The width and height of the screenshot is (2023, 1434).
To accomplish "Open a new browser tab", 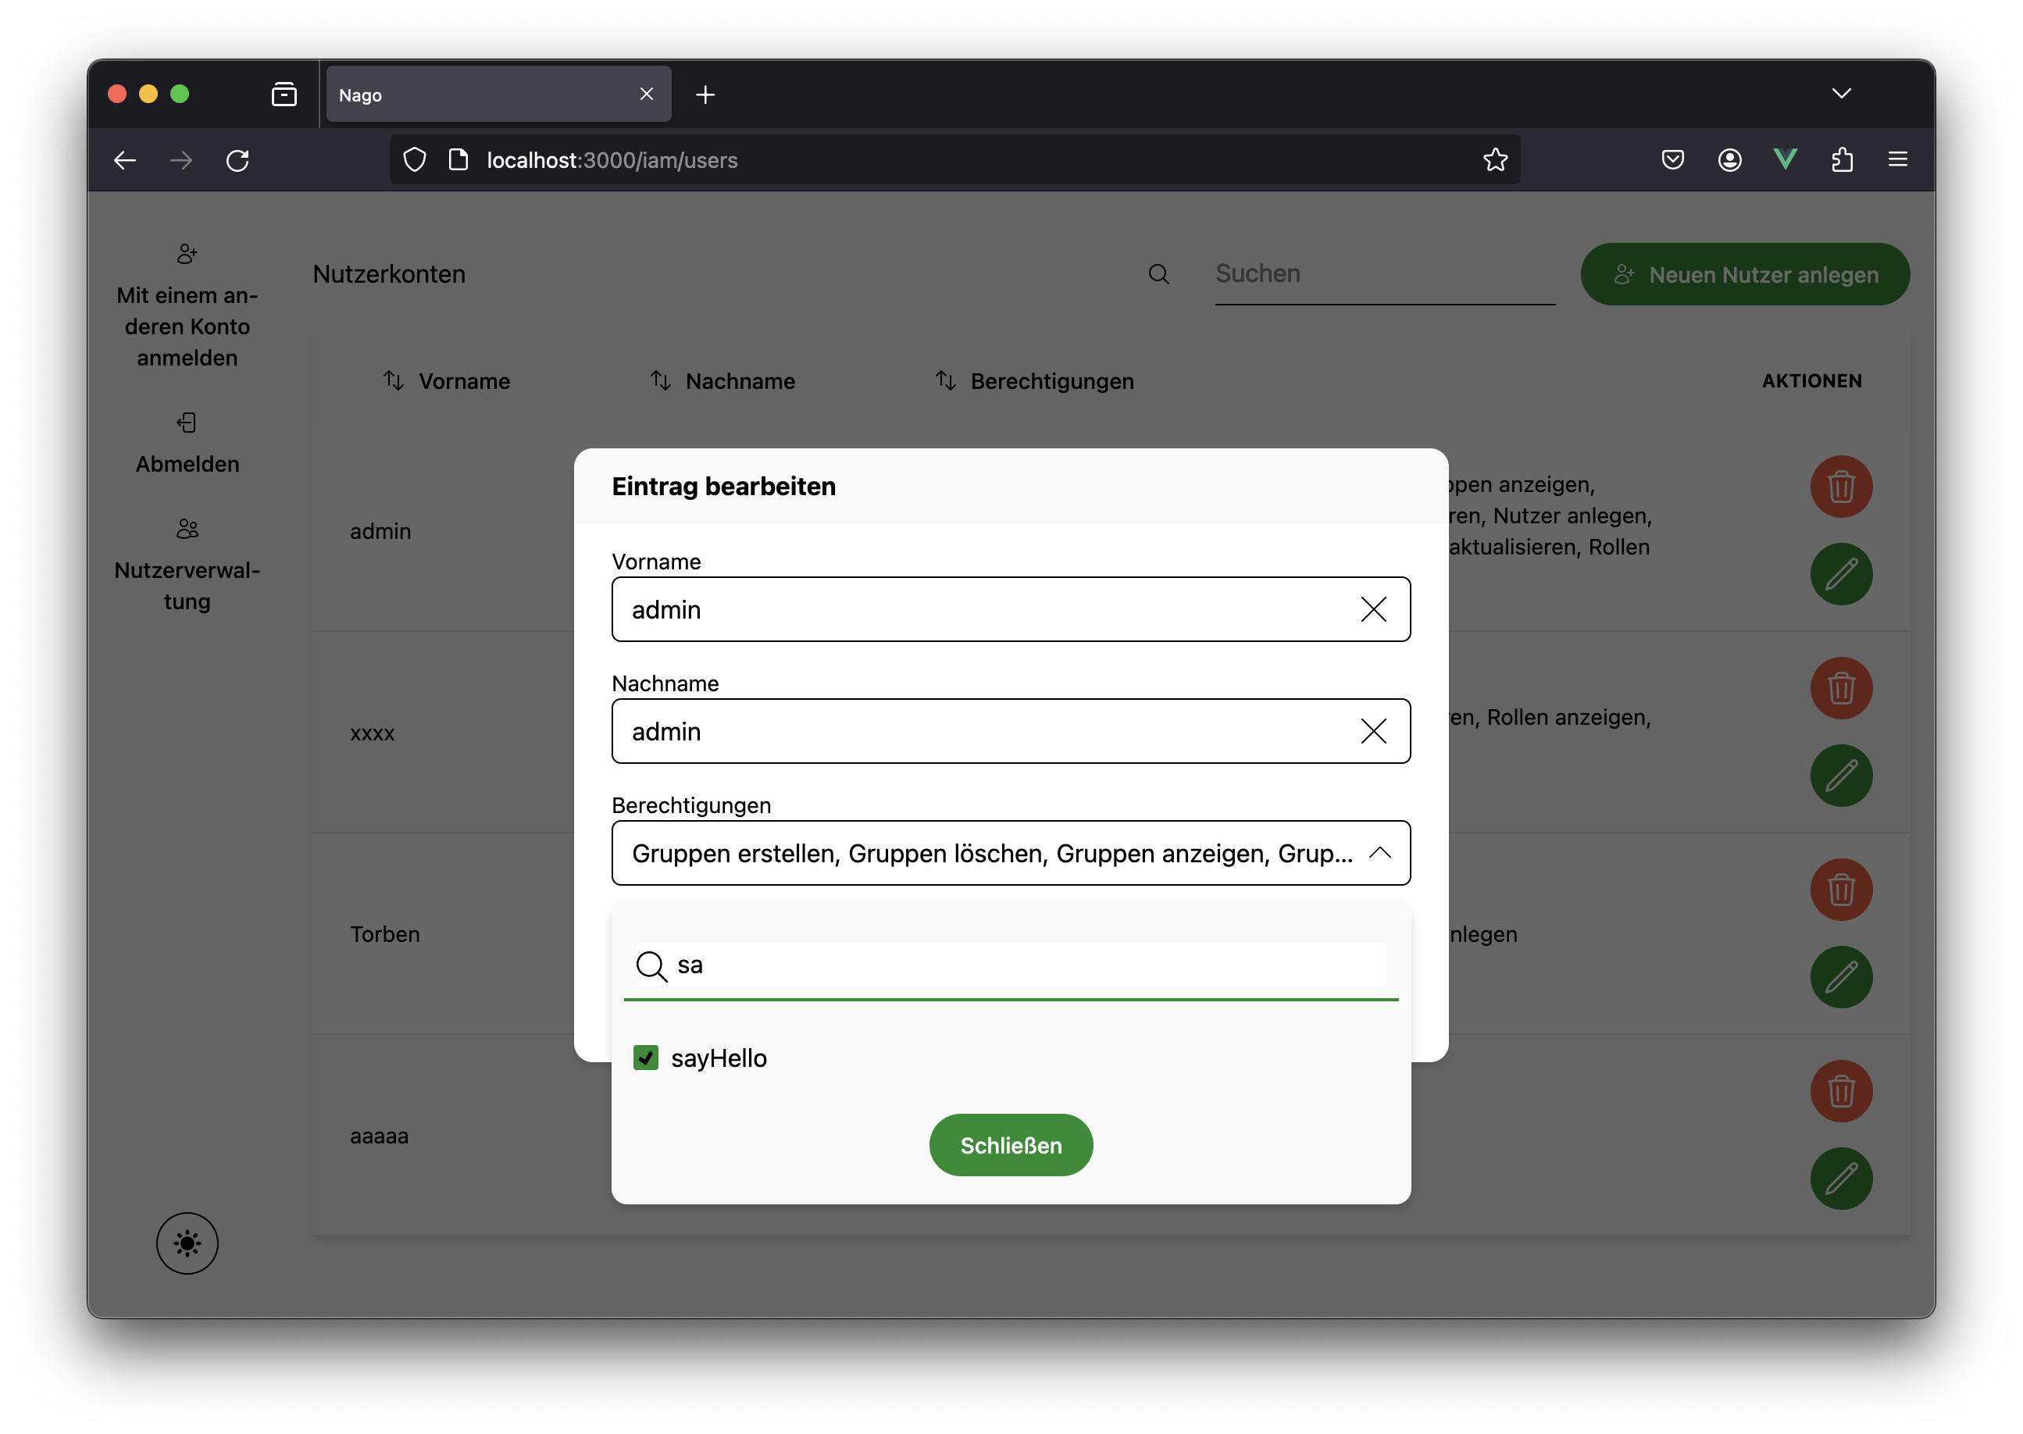I will click(705, 95).
